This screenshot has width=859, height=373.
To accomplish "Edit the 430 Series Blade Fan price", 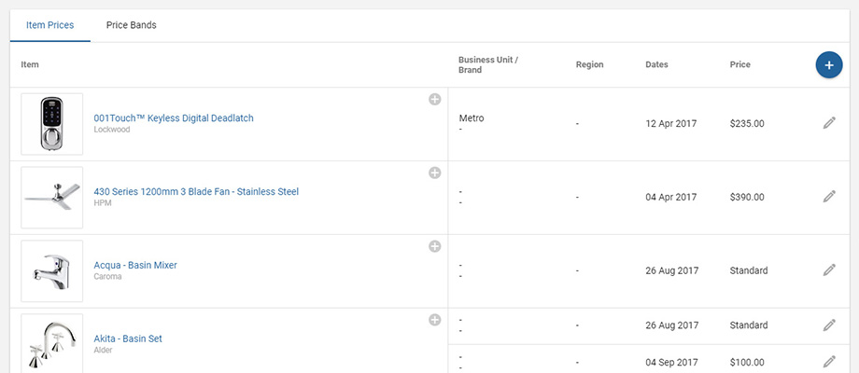I will pyautogui.click(x=828, y=197).
